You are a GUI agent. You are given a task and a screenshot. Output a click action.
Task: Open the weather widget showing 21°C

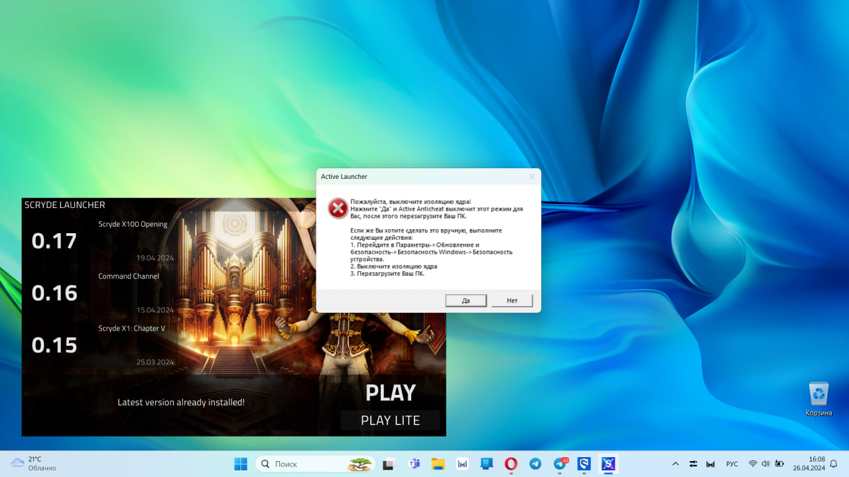(x=33, y=463)
